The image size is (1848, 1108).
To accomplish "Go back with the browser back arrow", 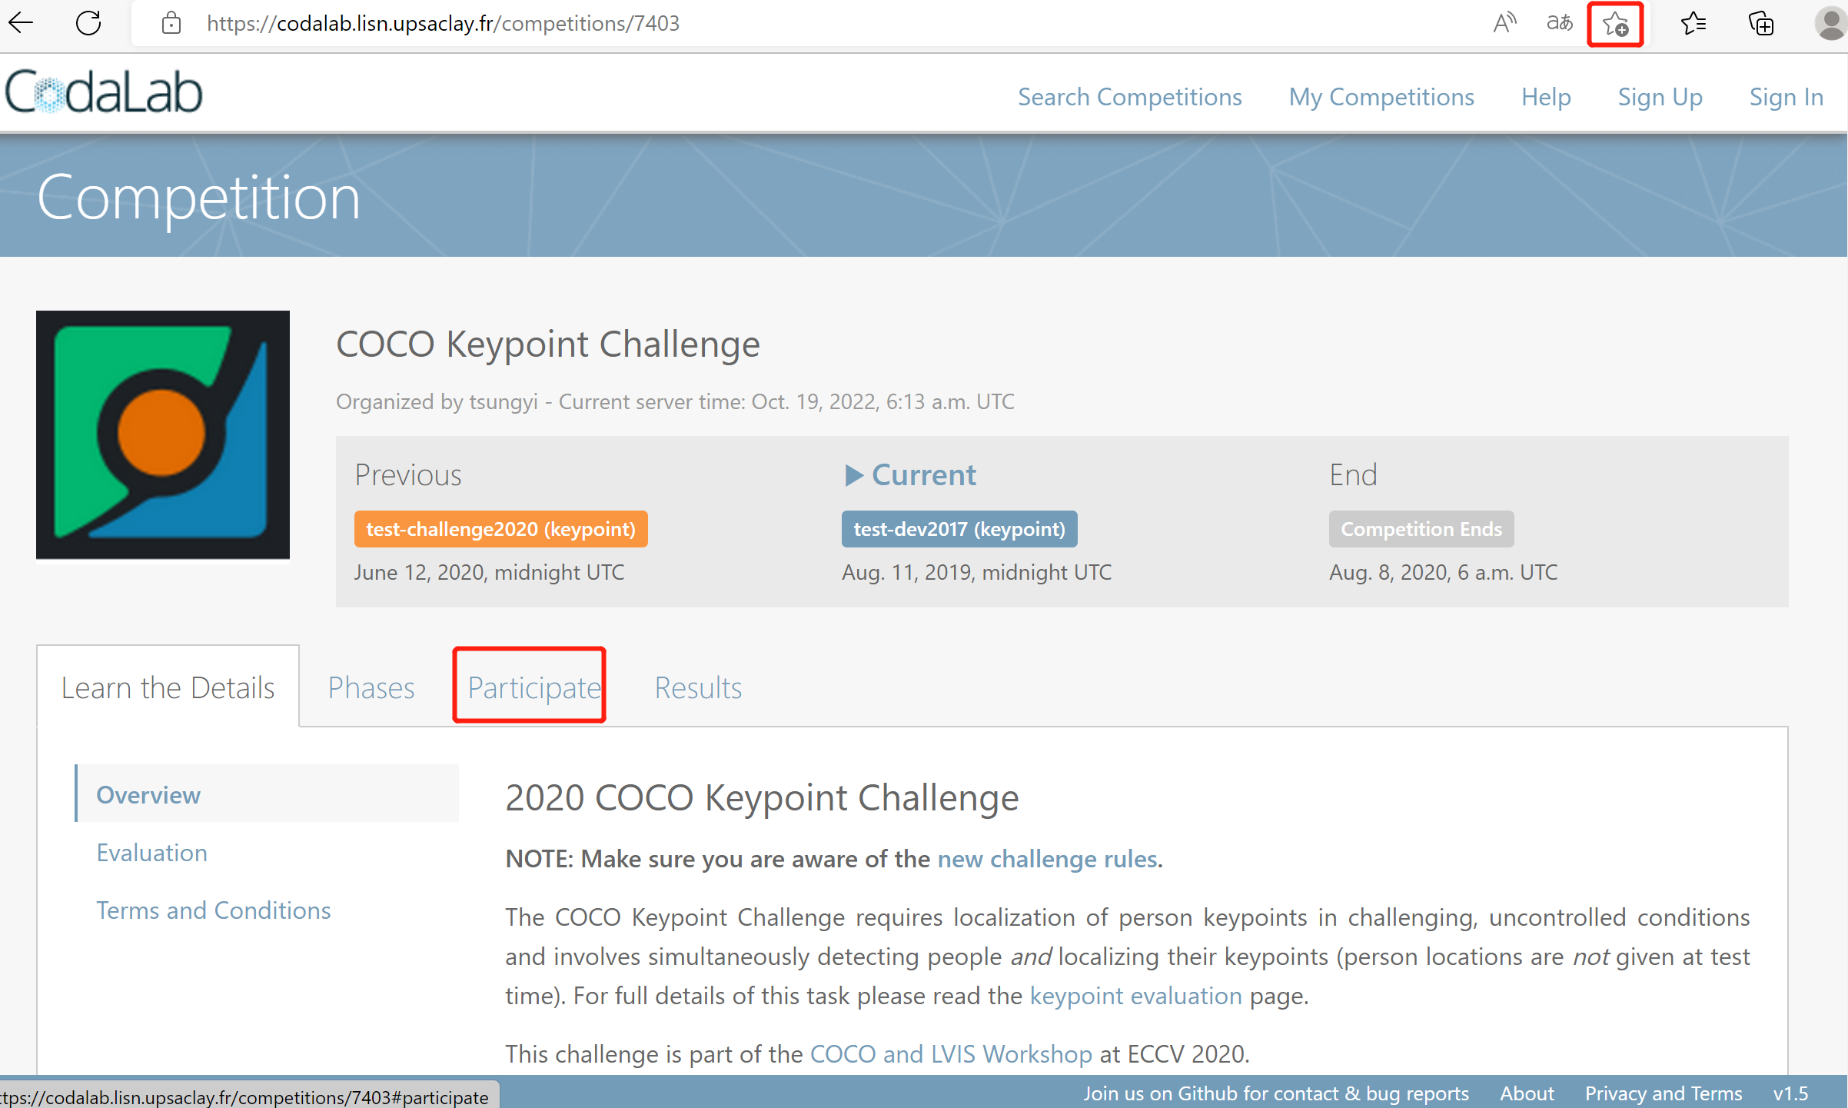I will tap(21, 23).
